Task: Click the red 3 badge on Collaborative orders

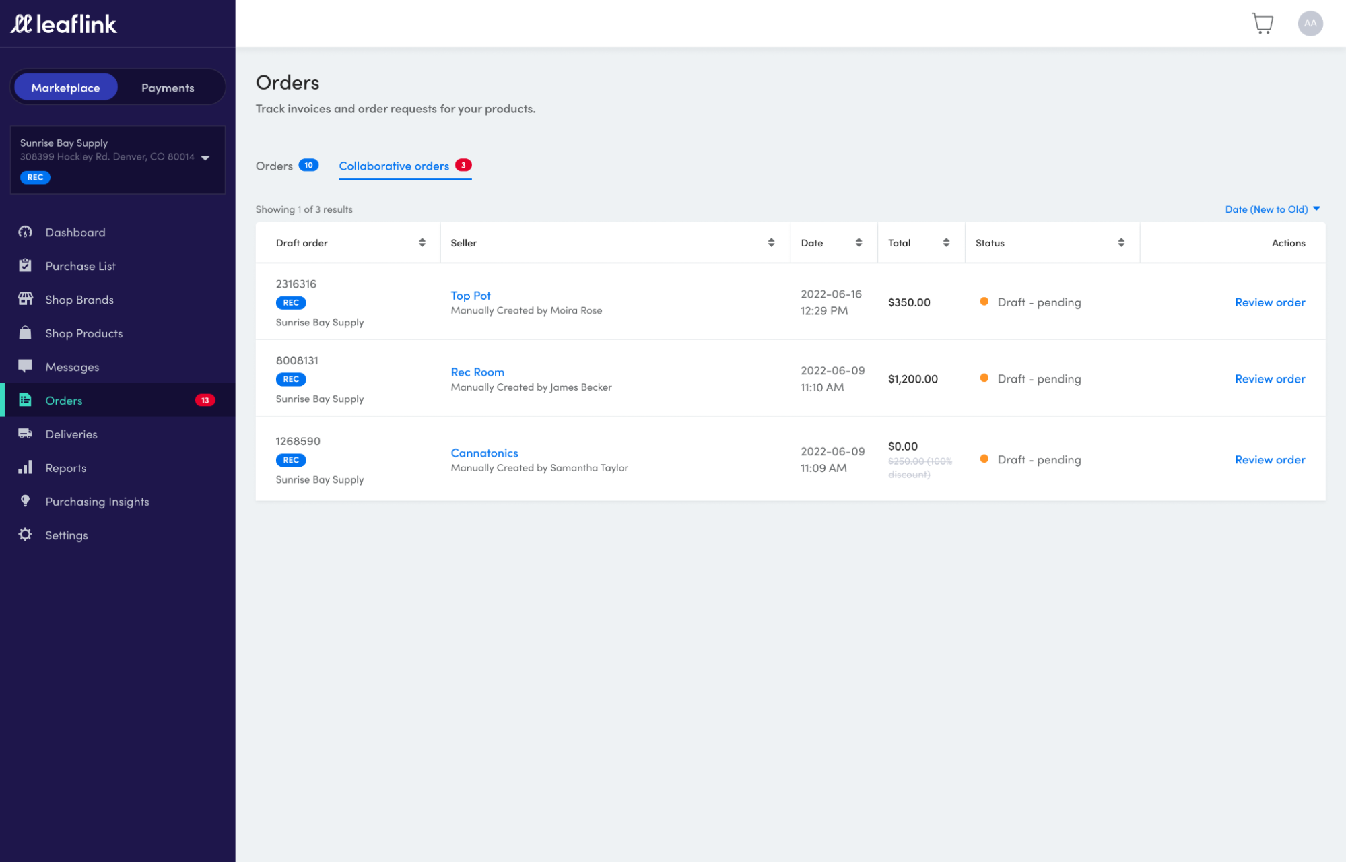Action: pos(463,165)
